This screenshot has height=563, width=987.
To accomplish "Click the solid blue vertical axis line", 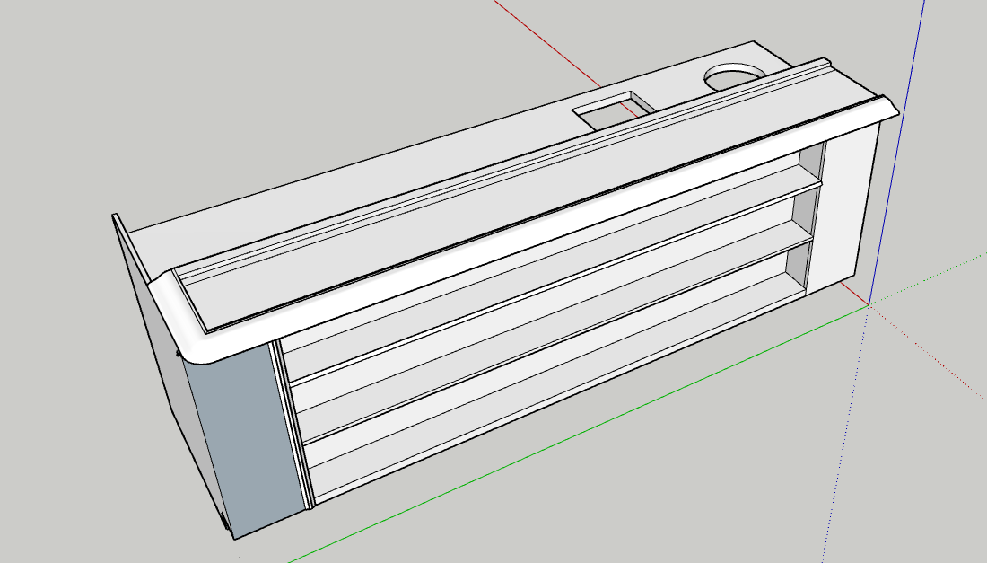I will pyautogui.click(x=897, y=151).
